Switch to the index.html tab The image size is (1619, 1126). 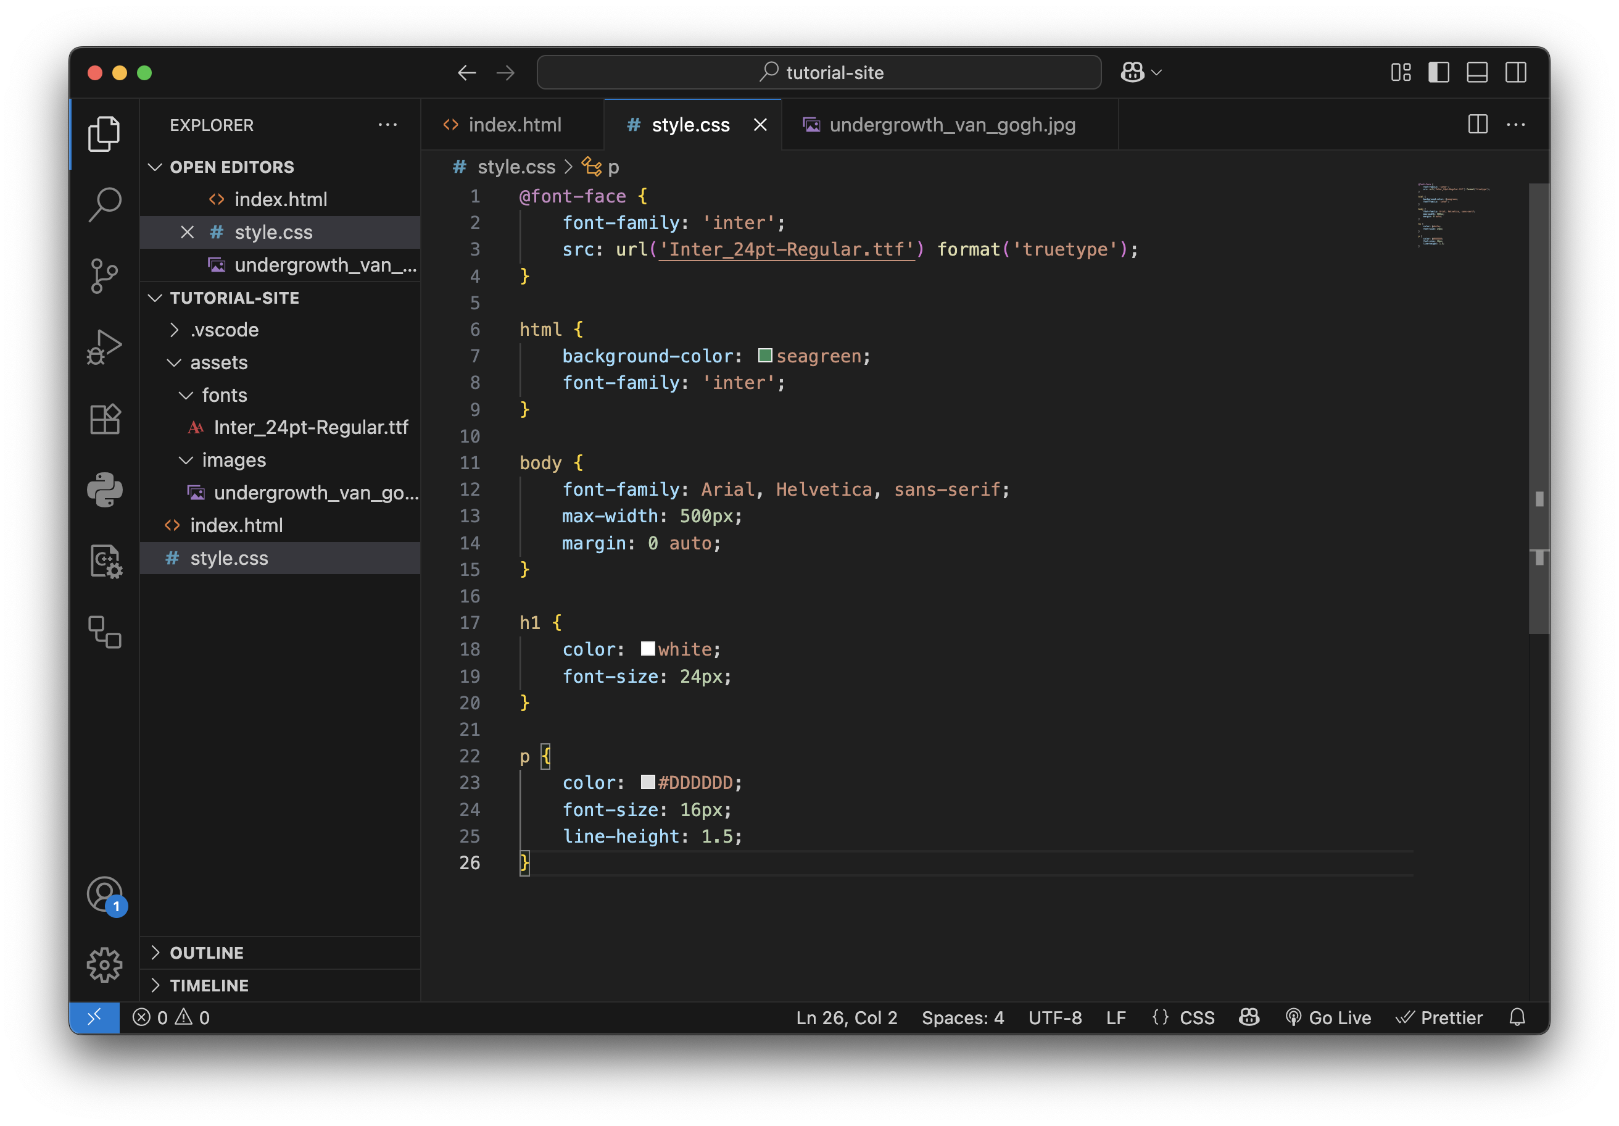(x=513, y=125)
